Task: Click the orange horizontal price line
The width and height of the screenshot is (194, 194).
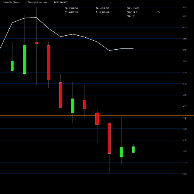Action: click(97, 116)
